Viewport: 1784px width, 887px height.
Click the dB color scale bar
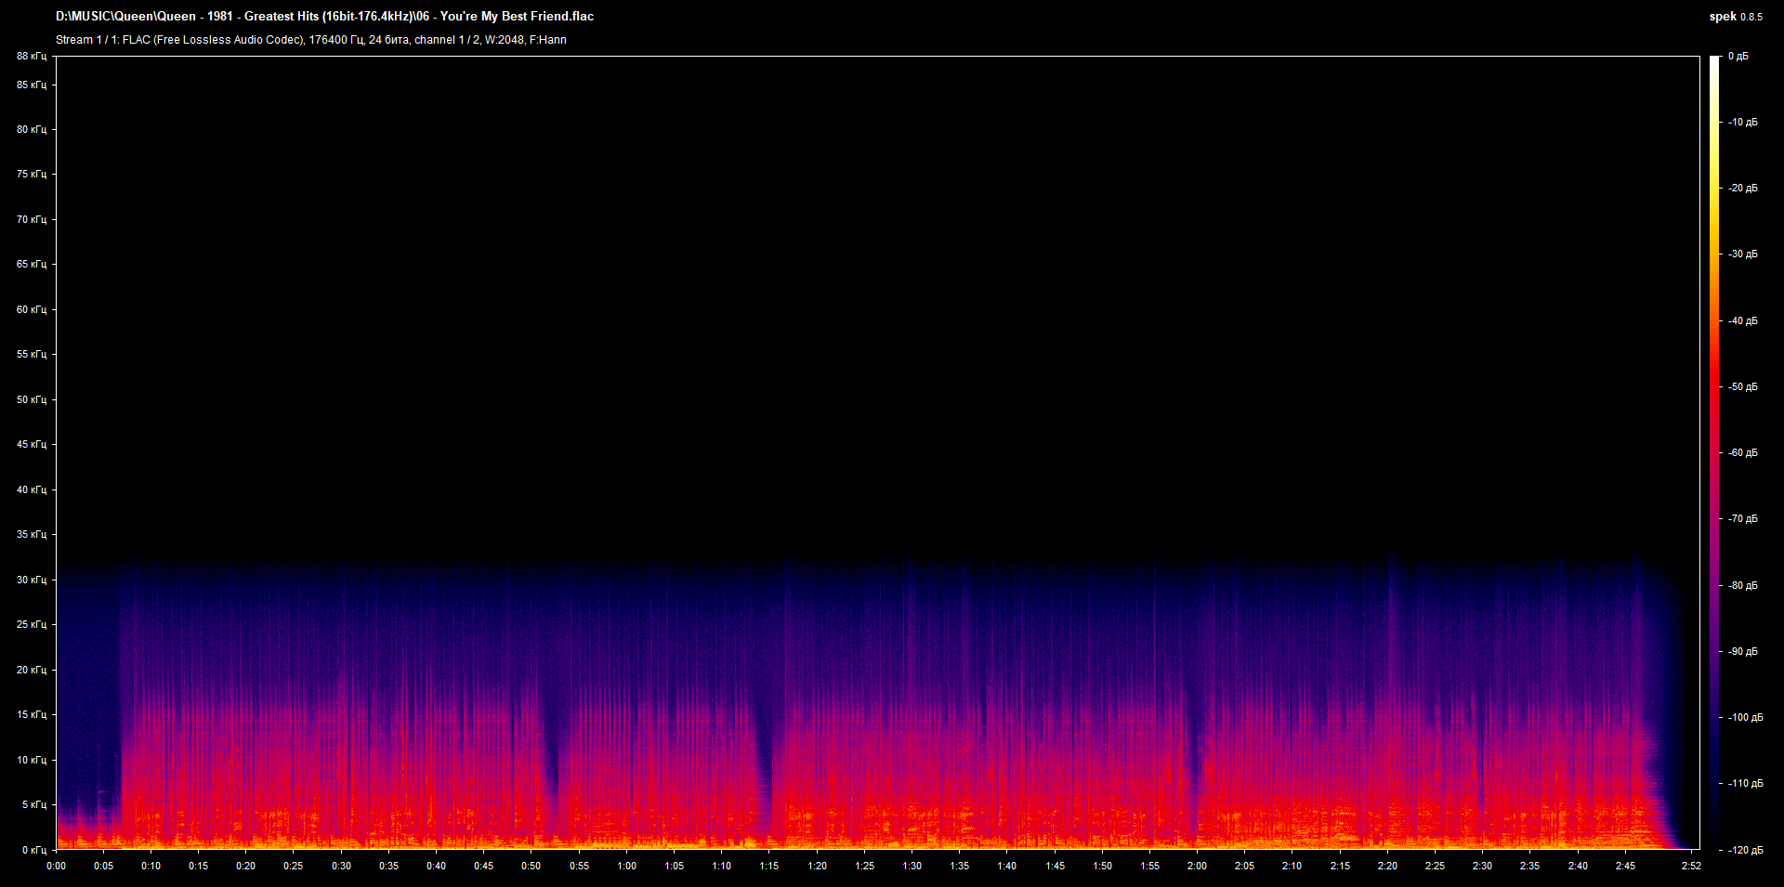tap(1714, 453)
